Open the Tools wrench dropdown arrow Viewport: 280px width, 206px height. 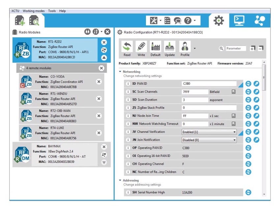point(160,20)
